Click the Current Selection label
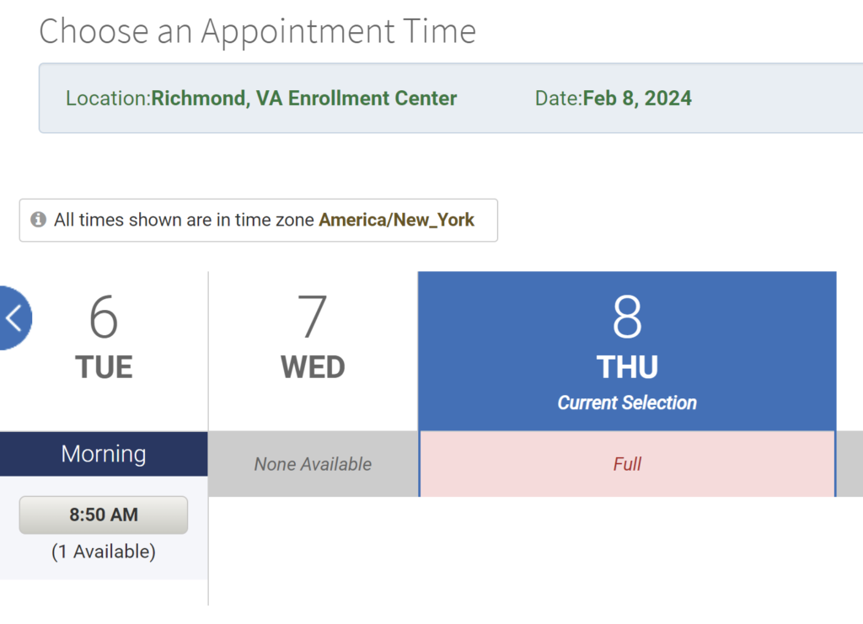 tap(627, 403)
